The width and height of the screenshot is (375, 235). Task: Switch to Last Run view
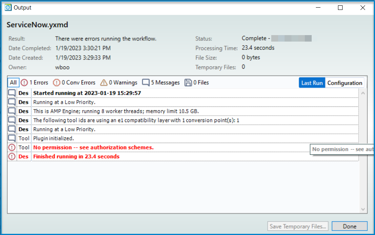point(312,83)
